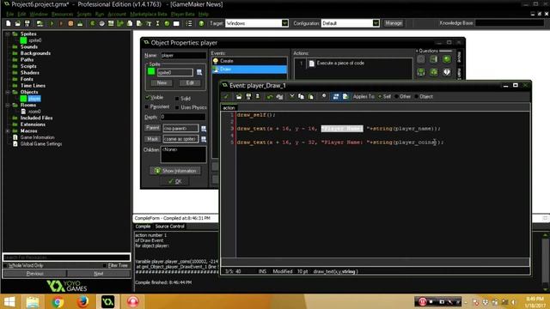Image resolution: width=550 pixels, height=309 pixels.
Task: Open the Windows Start button
Action: click(x=9, y=301)
